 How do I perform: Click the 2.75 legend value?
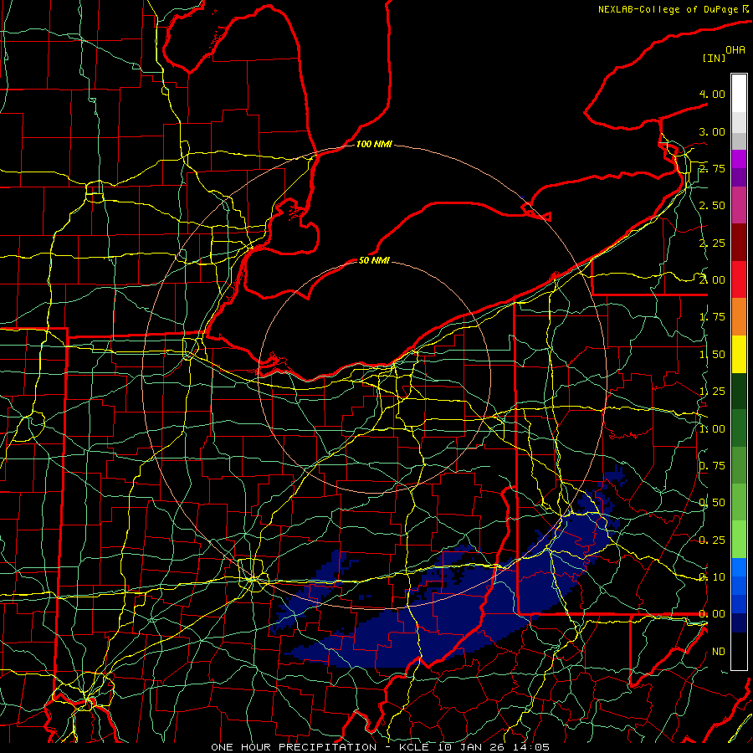(x=712, y=168)
